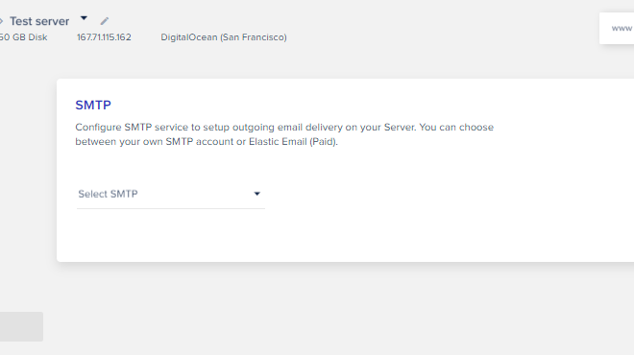Click the caret in Select SMTP field
Screen dimensions: 634x355
256,194
